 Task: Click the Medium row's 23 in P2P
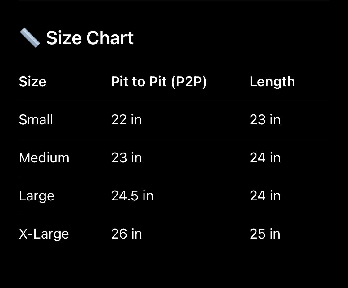coord(126,158)
